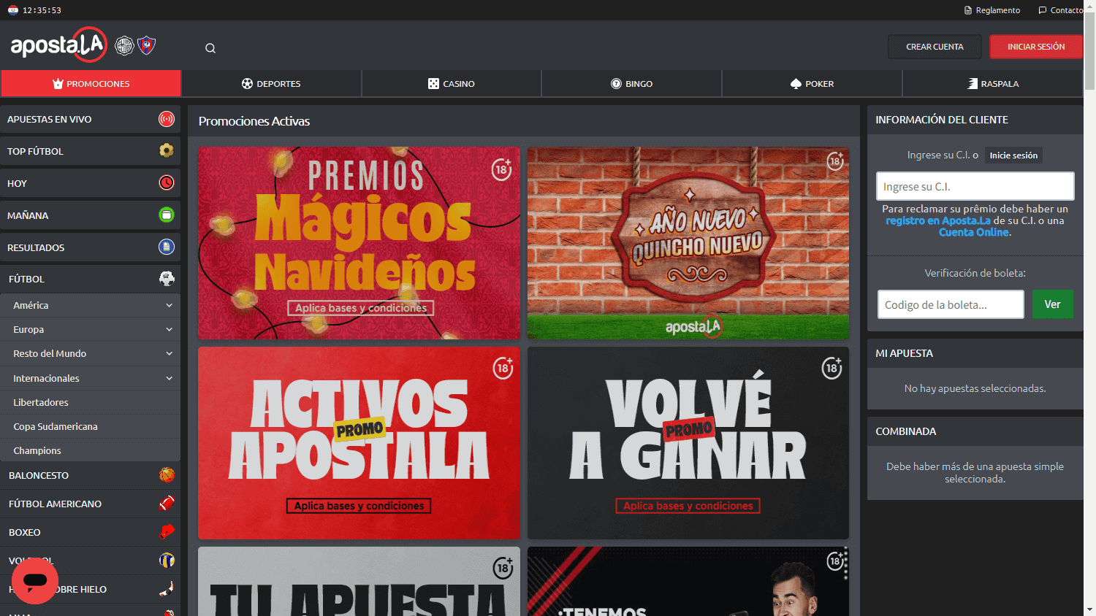Expand the Internacionales chevron

point(169,379)
